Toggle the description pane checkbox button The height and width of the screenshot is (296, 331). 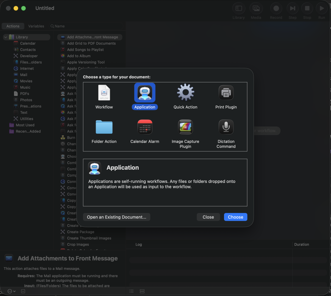click(23, 291)
